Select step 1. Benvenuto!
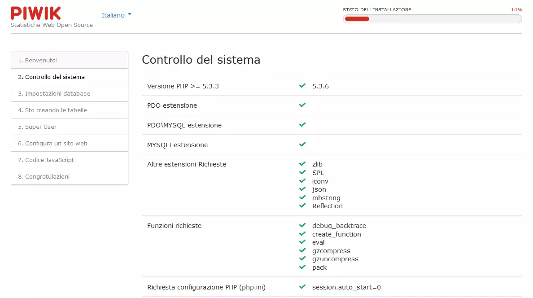Screen dimensions: 533x298 pos(70,60)
